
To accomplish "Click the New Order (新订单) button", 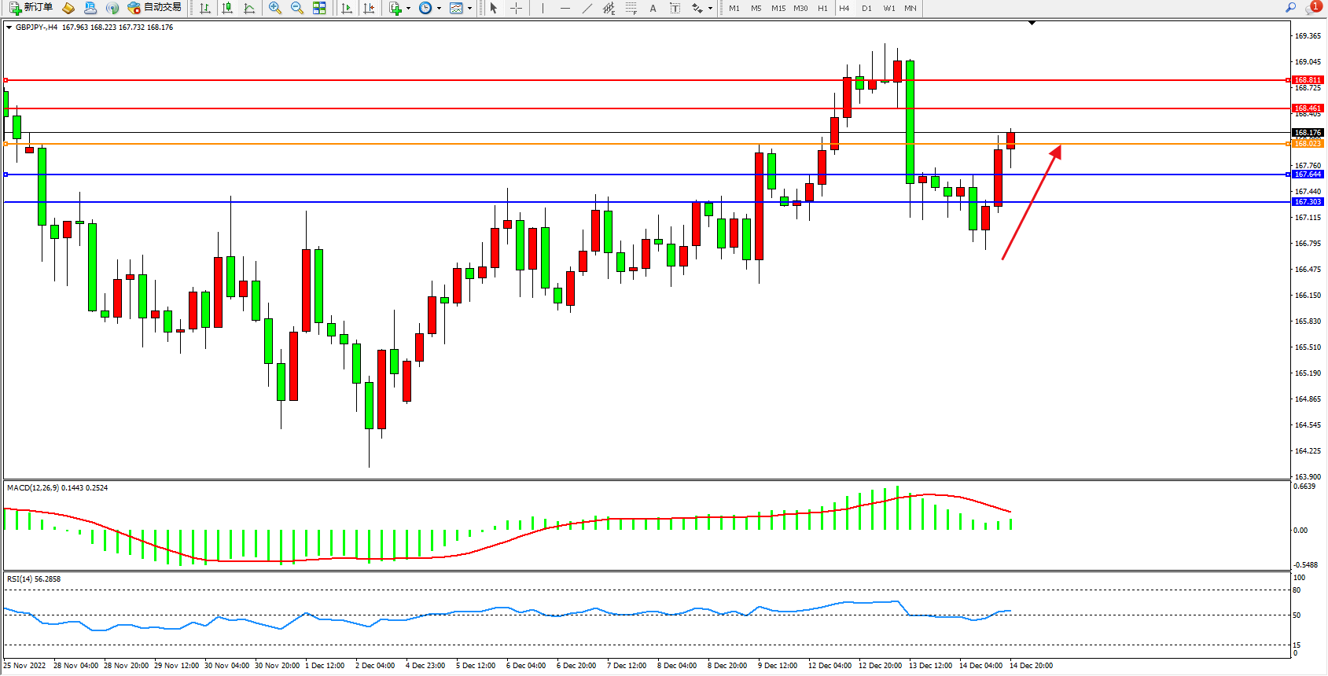I will [x=31, y=8].
